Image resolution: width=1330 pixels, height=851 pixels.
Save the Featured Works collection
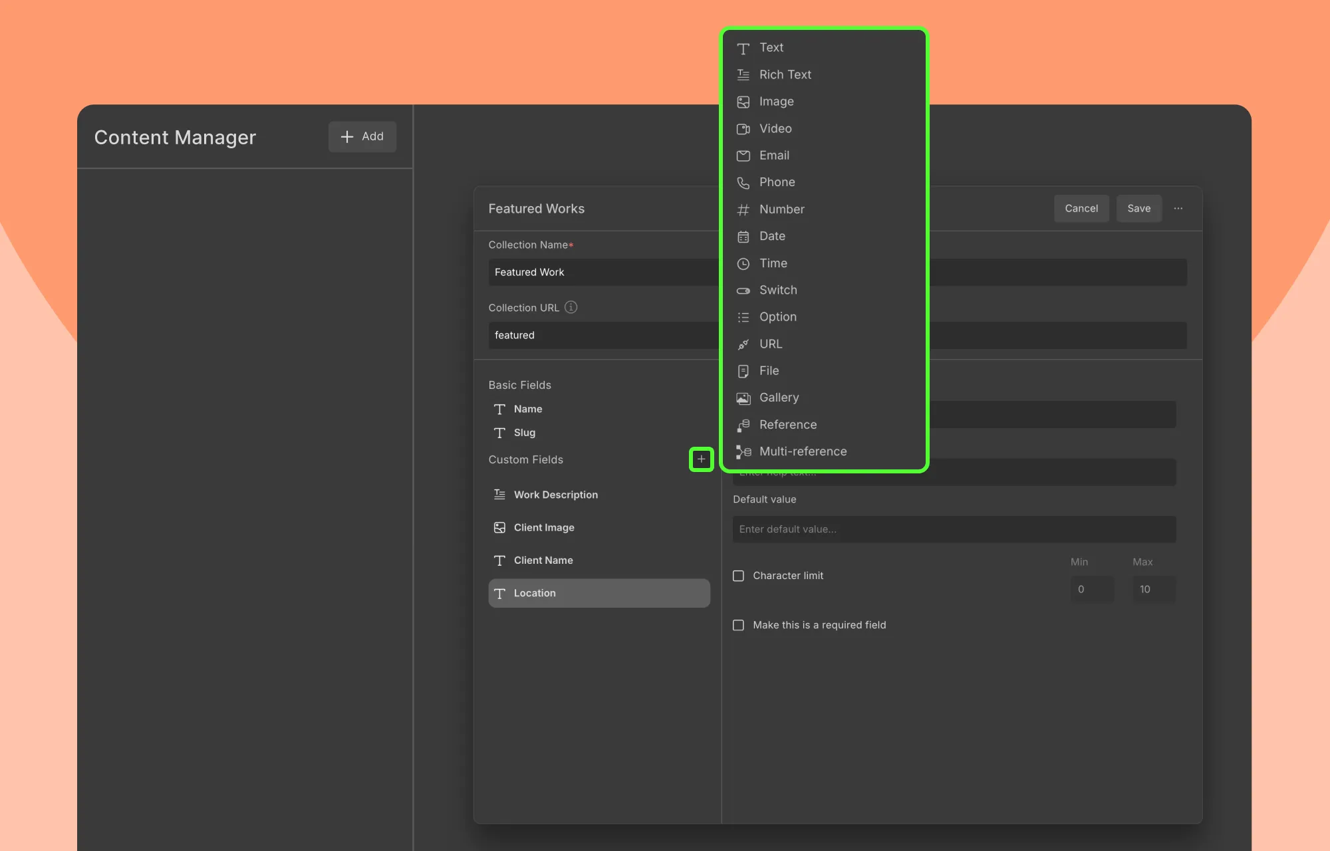(1138, 208)
